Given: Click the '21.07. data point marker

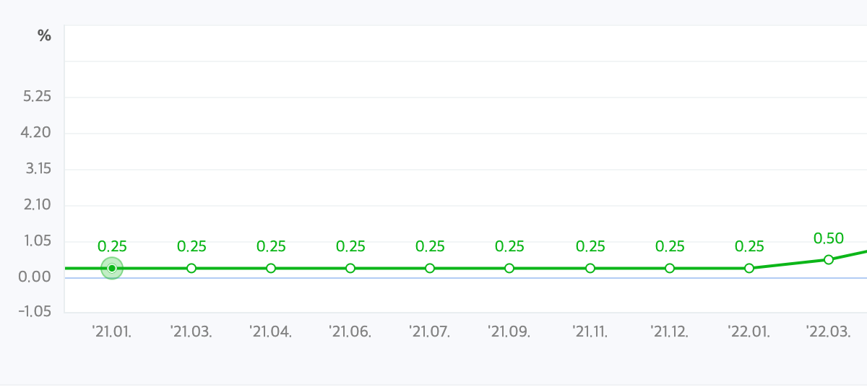Looking at the screenshot, I should 430,268.
